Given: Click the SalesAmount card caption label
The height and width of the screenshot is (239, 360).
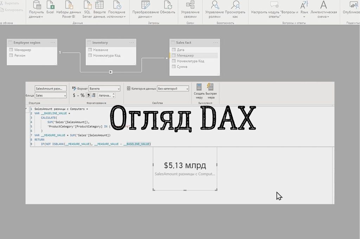Looking at the screenshot, I should click(x=185, y=174).
